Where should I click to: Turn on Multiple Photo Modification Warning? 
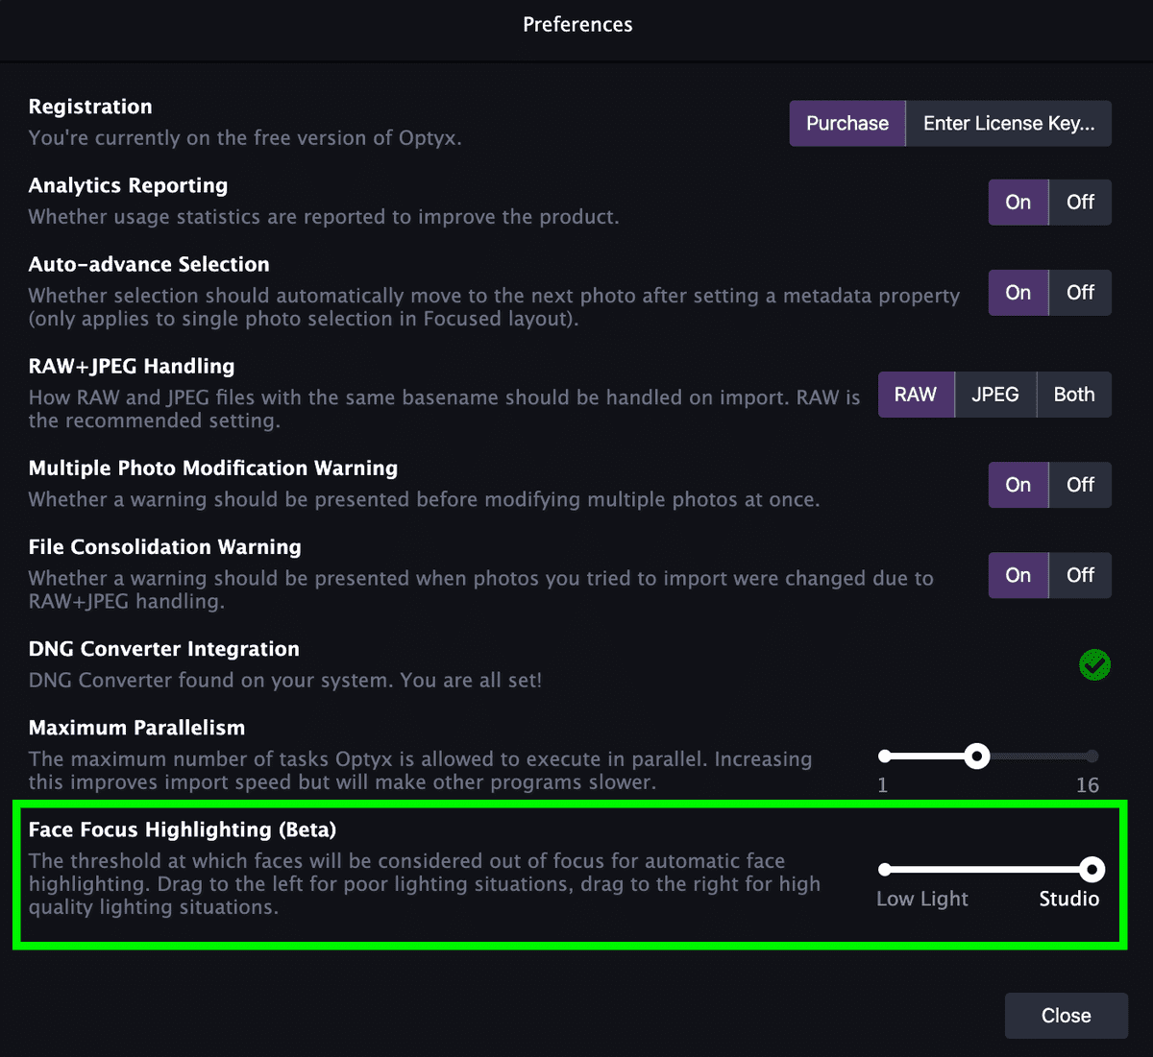(x=1018, y=485)
